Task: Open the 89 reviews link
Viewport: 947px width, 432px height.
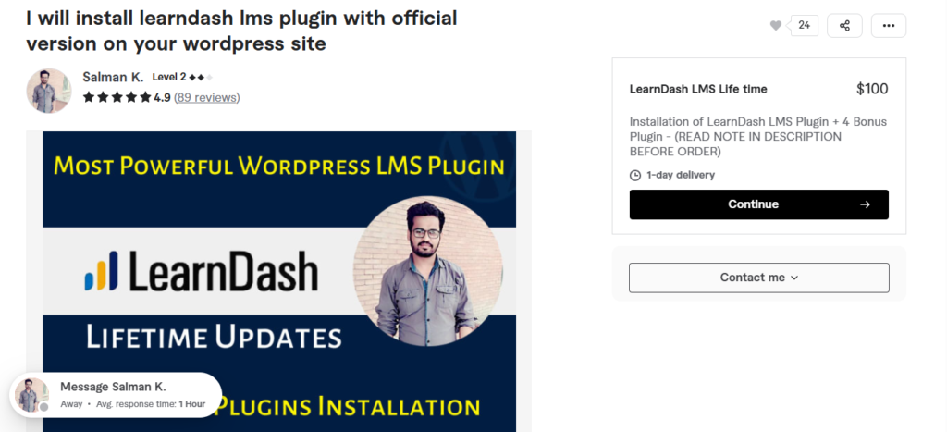Action: (206, 97)
